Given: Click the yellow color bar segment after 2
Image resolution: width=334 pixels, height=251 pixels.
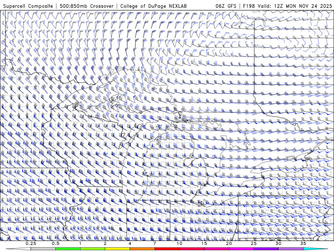Looking at the screenshot, I should point(117,249).
